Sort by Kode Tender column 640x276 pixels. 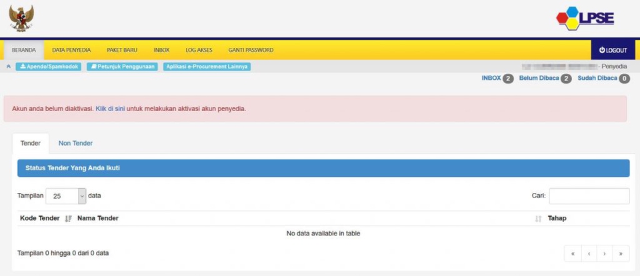pos(46,218)
